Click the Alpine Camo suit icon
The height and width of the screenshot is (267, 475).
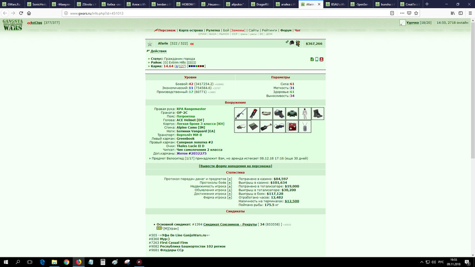[305, 113]
